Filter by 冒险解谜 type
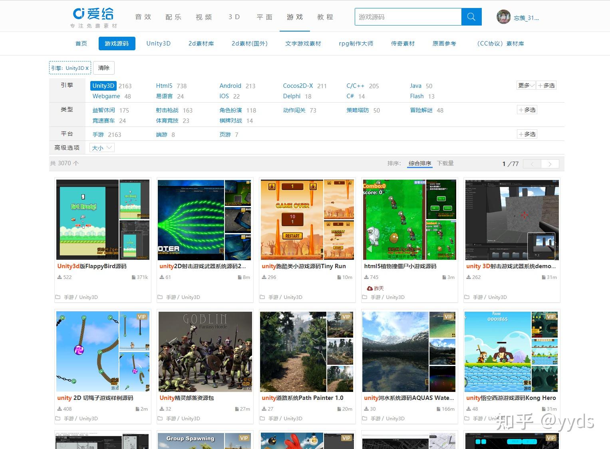 (x=421, y=110)
